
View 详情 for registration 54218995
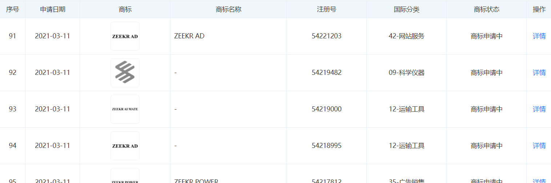539,146
